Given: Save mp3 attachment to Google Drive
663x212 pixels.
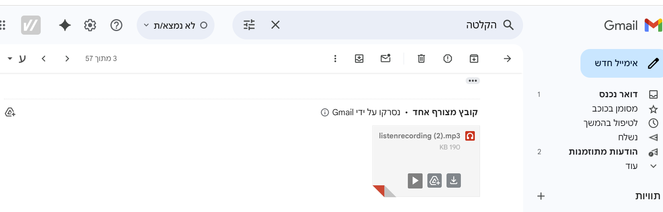Looking at the screenshot, I should [434, 181].
